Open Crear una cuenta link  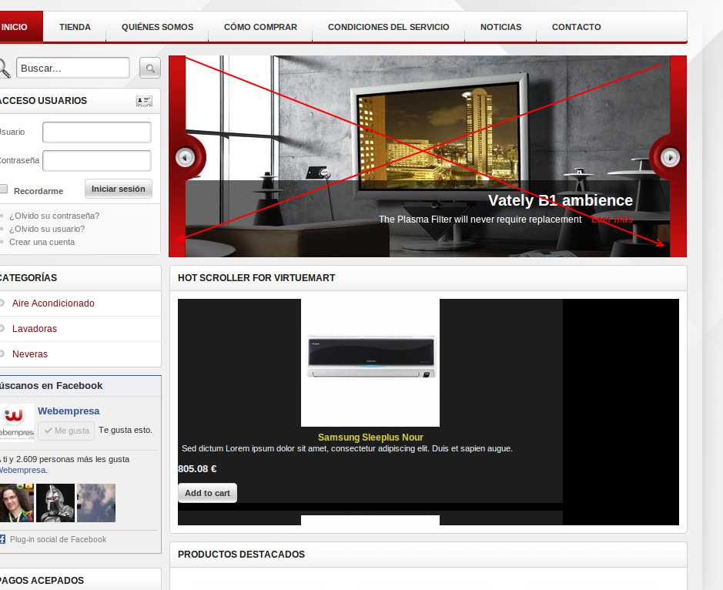42,242
